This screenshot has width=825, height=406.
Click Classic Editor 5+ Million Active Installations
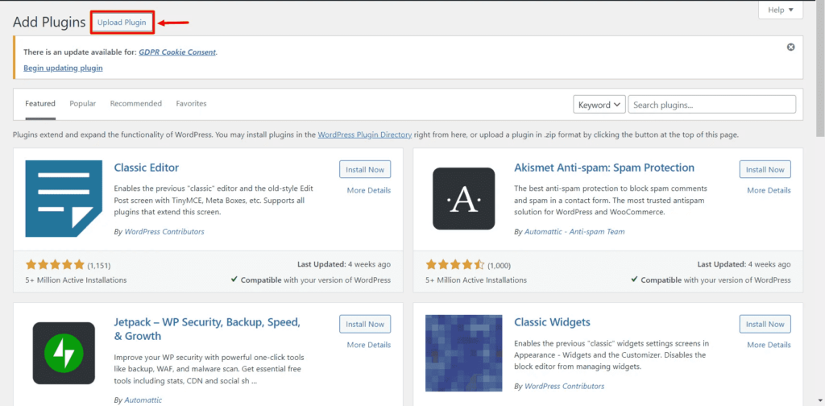pos(76,280)
